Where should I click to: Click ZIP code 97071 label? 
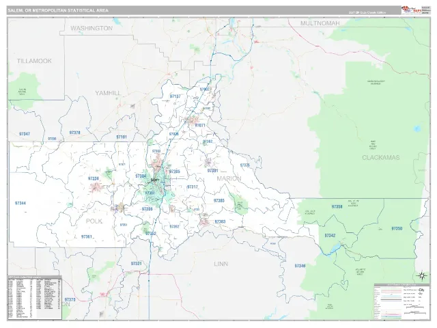point(200,125)
